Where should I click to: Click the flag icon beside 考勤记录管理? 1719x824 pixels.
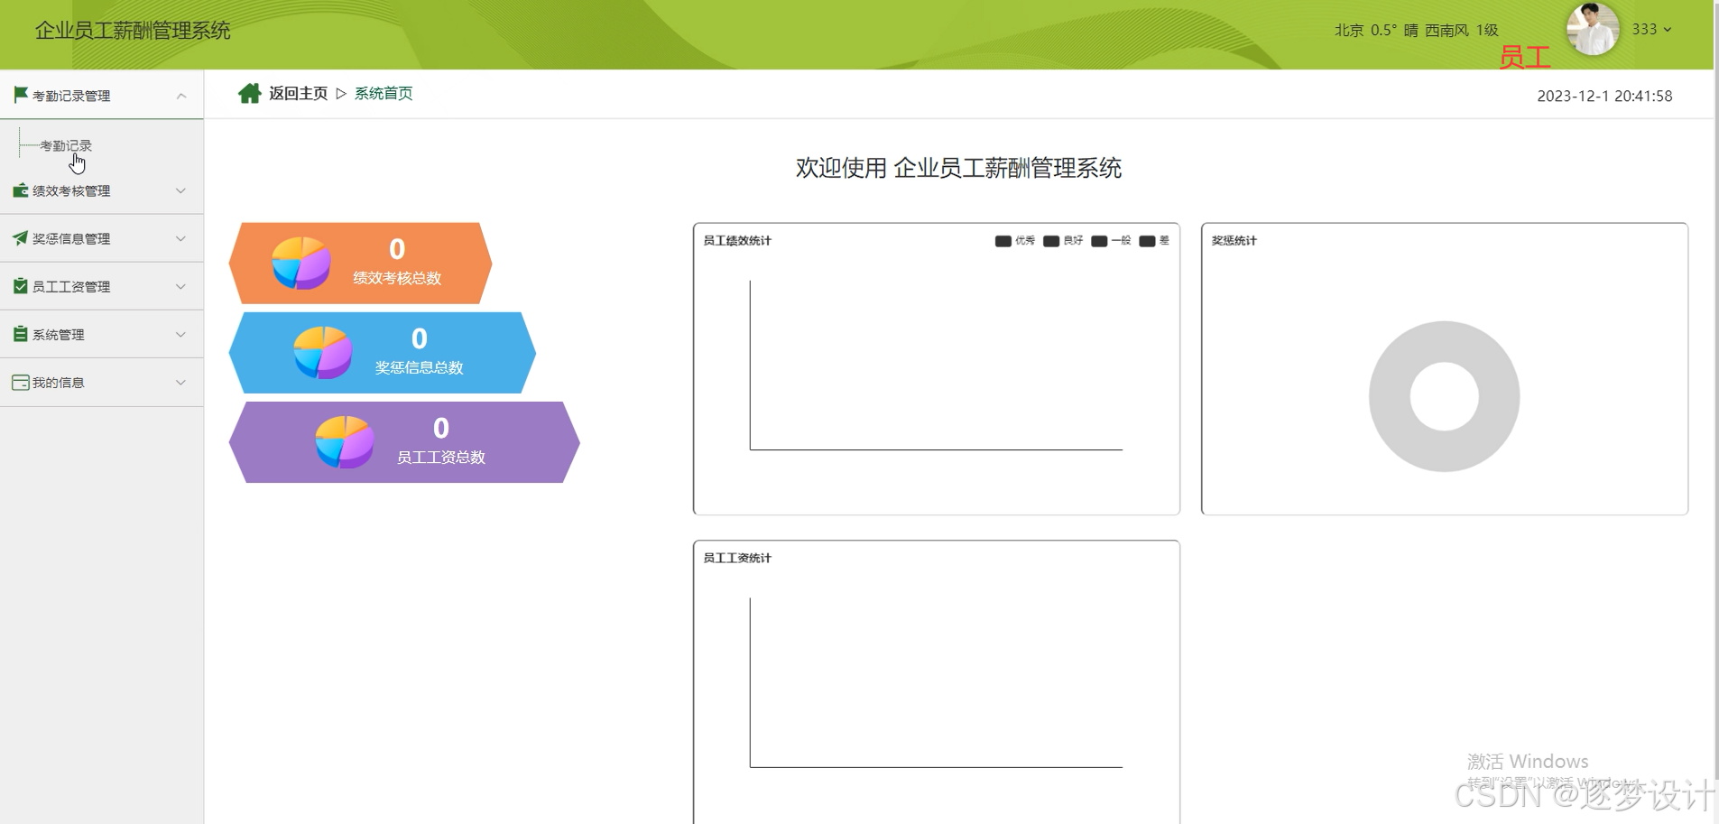[x=20, y=94]
